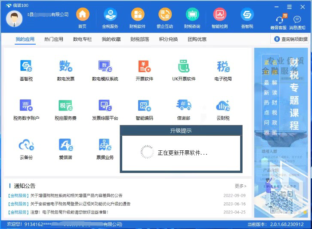312x229 pixels.
Task: Open the 首页 home icon
Action: click(x=82, y=18)
